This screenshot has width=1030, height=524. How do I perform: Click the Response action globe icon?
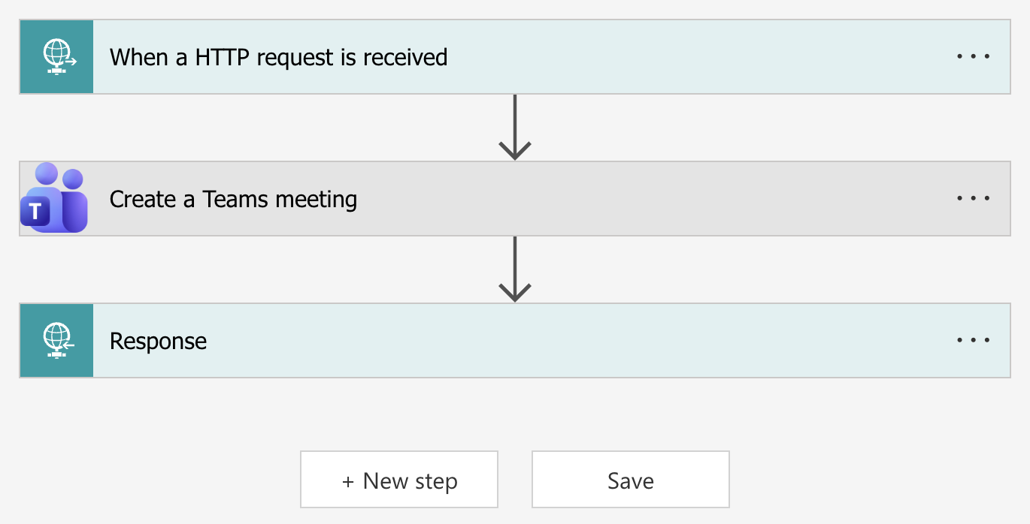tap(57, 341)
